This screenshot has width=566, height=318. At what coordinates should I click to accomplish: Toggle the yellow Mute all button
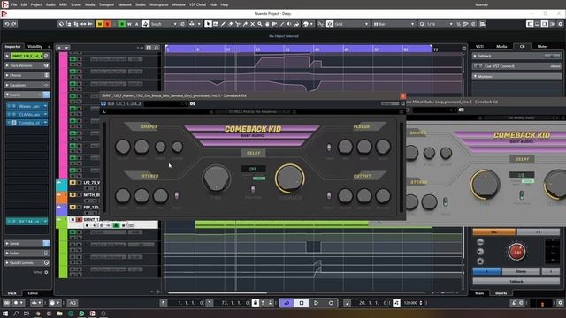(x=100, y=24)
